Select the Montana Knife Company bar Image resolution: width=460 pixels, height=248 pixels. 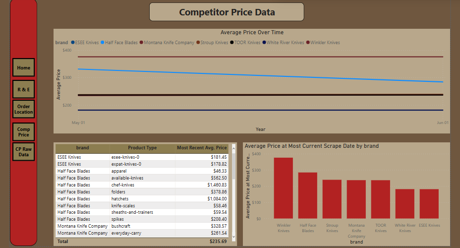[x=356, y=199]
